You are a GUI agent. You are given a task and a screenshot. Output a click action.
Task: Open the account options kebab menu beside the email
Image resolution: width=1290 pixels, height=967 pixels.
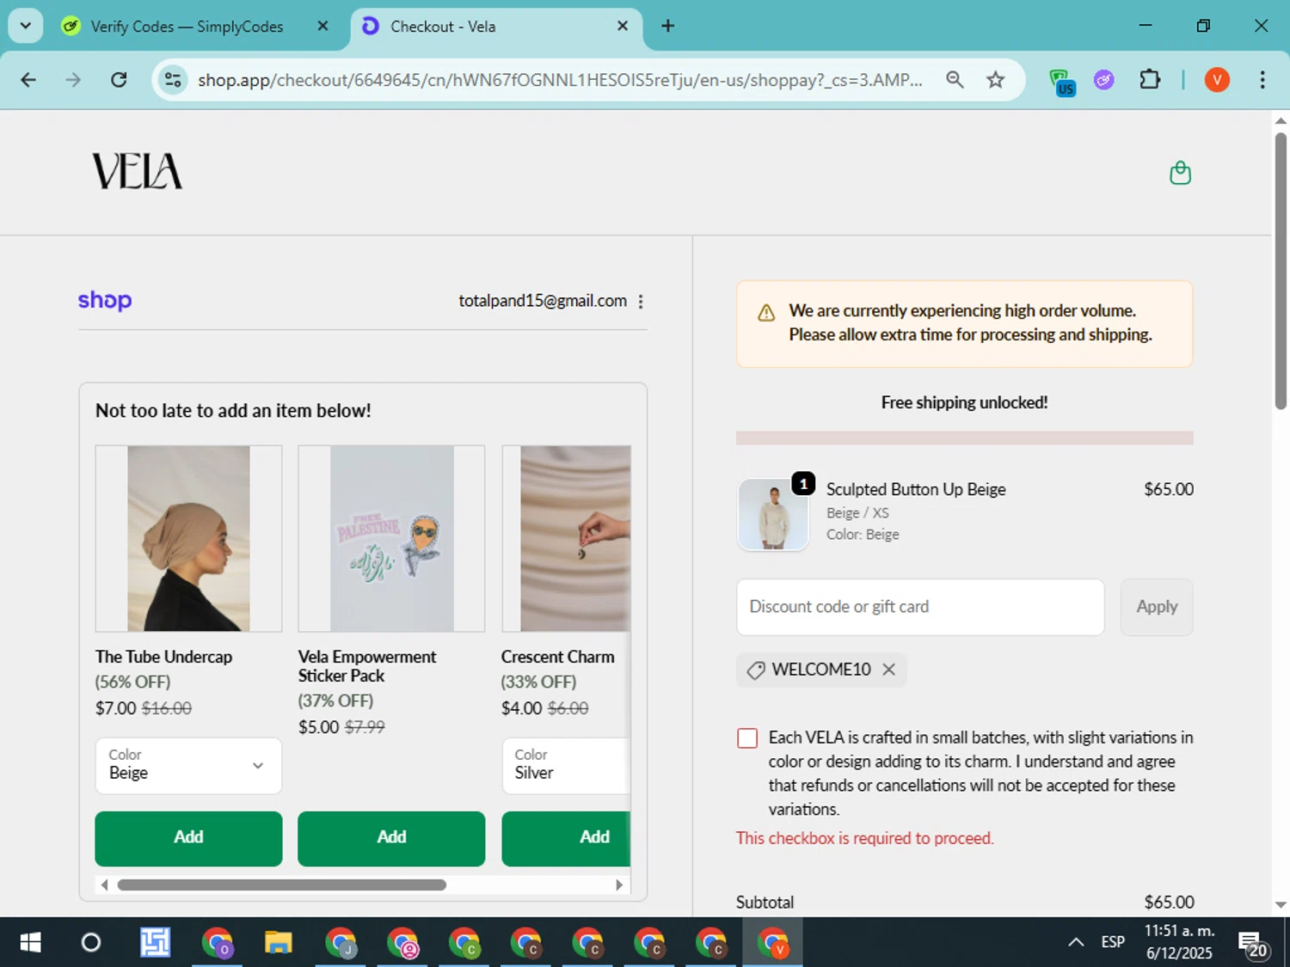641,302
